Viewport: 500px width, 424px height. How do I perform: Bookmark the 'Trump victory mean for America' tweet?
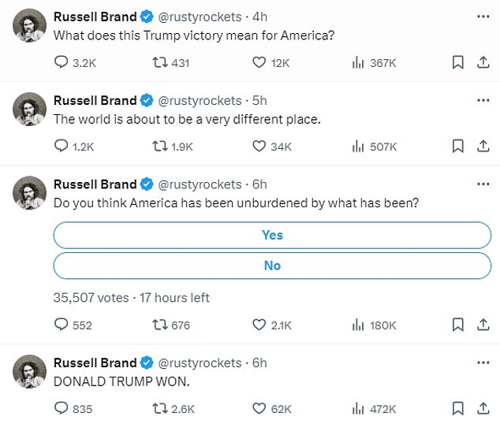tap(457, 63)
